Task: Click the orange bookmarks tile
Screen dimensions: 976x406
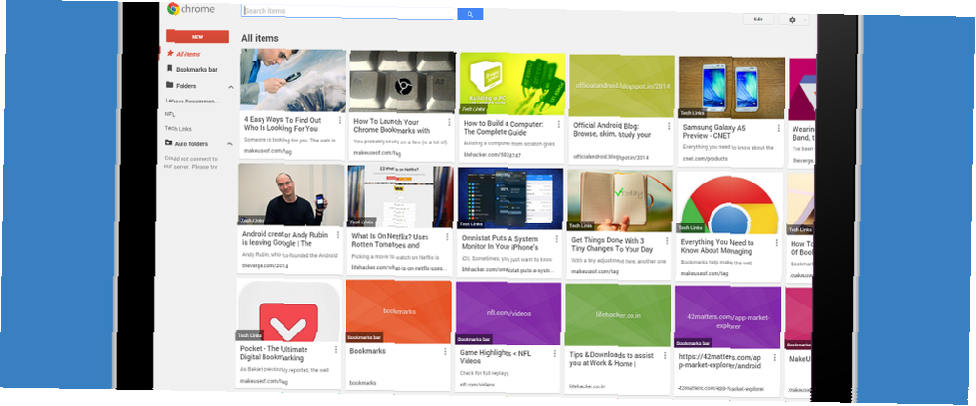Action: 398,311
